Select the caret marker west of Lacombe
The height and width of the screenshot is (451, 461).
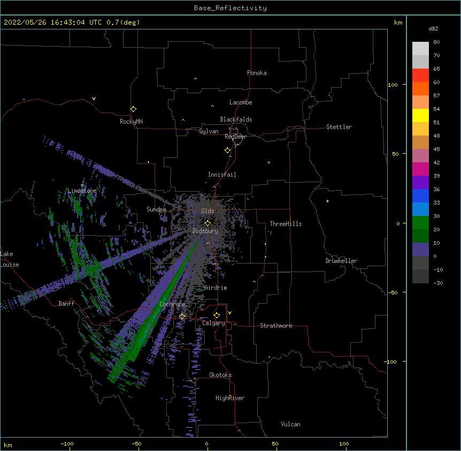(212, 106)
